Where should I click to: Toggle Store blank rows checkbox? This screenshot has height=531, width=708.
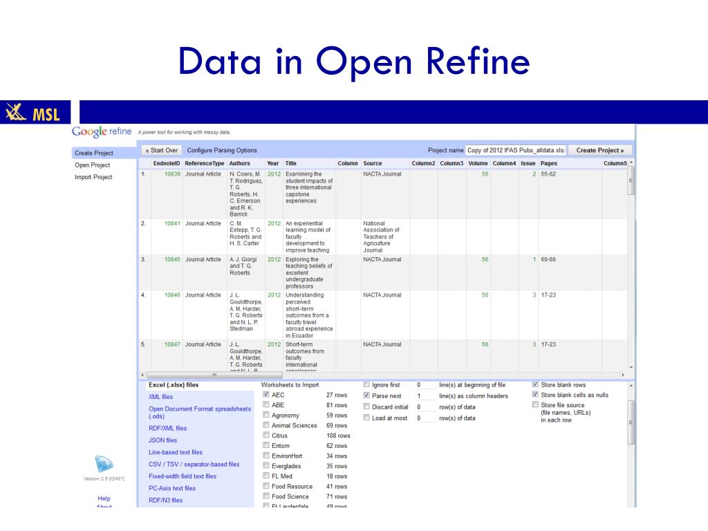[x=535, y=384]
